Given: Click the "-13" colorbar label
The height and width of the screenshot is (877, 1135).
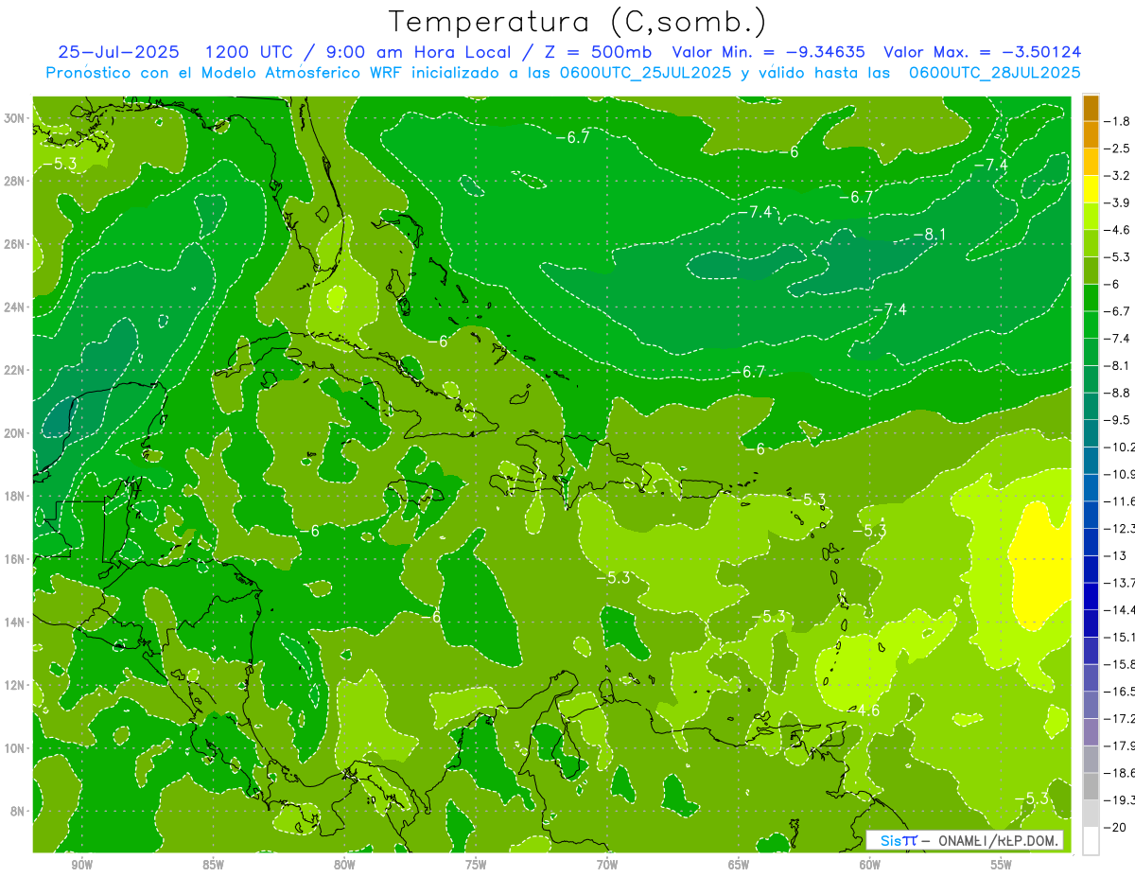Looking at the screenshot, I should [x=1117, y=555].
